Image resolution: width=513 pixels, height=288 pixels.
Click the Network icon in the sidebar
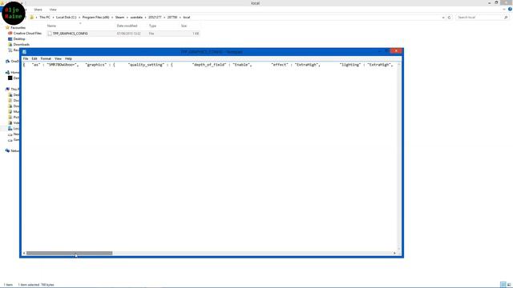click(7, 150)
